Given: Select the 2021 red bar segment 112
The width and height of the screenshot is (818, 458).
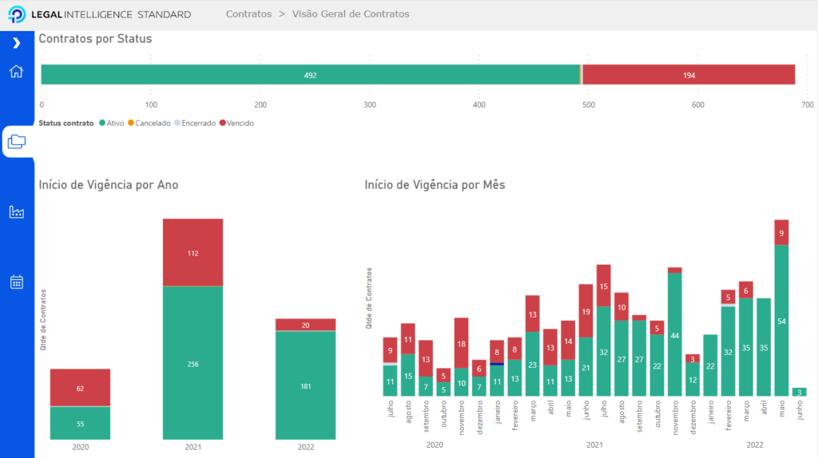Looking at the screenshot, I should (193, 253).
